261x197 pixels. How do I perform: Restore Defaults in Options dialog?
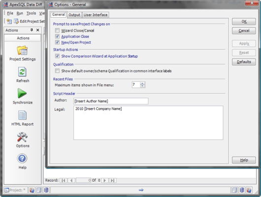(x=244, y=62)
